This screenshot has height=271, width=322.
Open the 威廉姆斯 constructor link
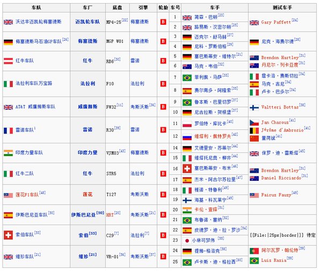(x=87, y=107)
